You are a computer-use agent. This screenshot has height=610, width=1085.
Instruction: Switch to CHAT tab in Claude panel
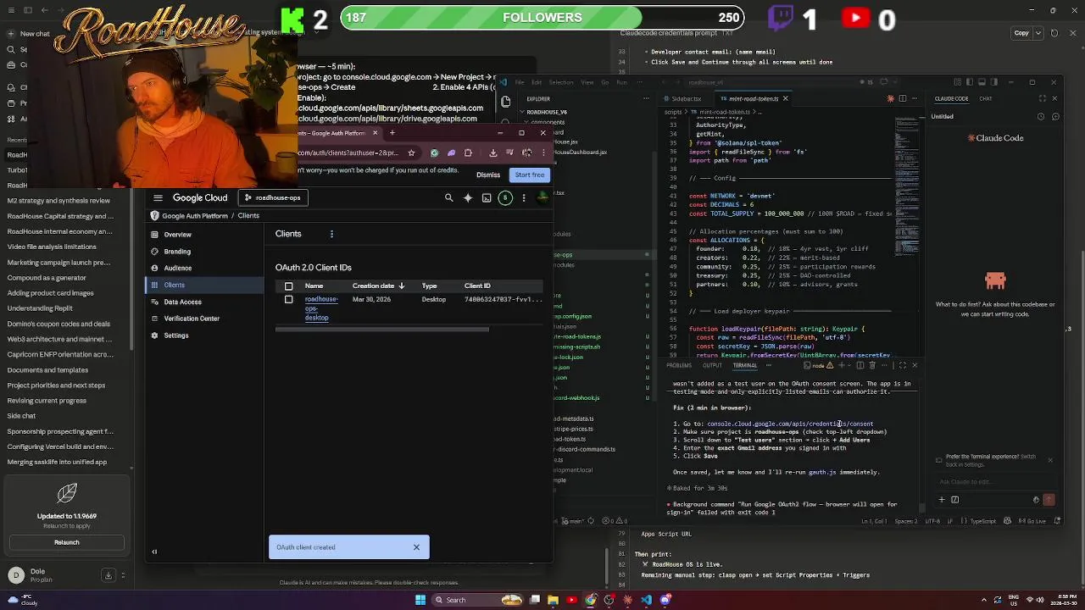tap(986, 98)
